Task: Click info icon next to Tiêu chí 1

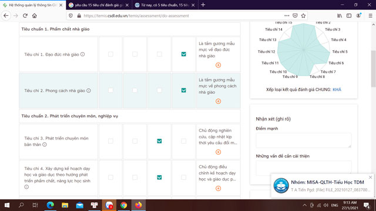Action: pos(82,55)
